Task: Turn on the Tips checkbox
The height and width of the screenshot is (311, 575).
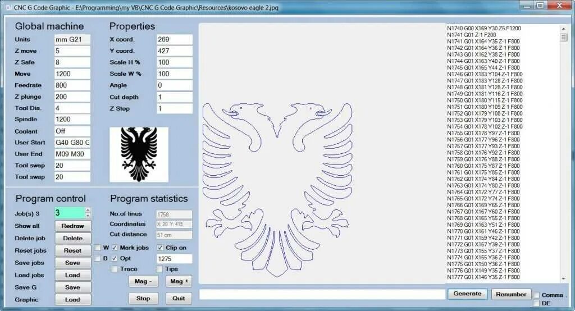Action: [x=159, y=269]
